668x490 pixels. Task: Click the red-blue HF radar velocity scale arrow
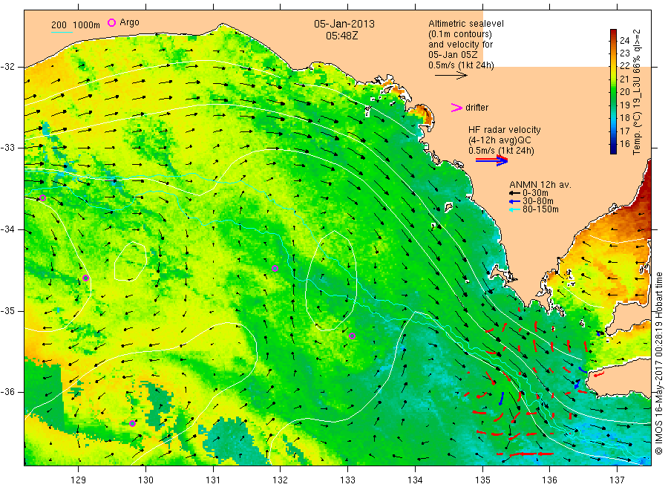coord(491,160)
